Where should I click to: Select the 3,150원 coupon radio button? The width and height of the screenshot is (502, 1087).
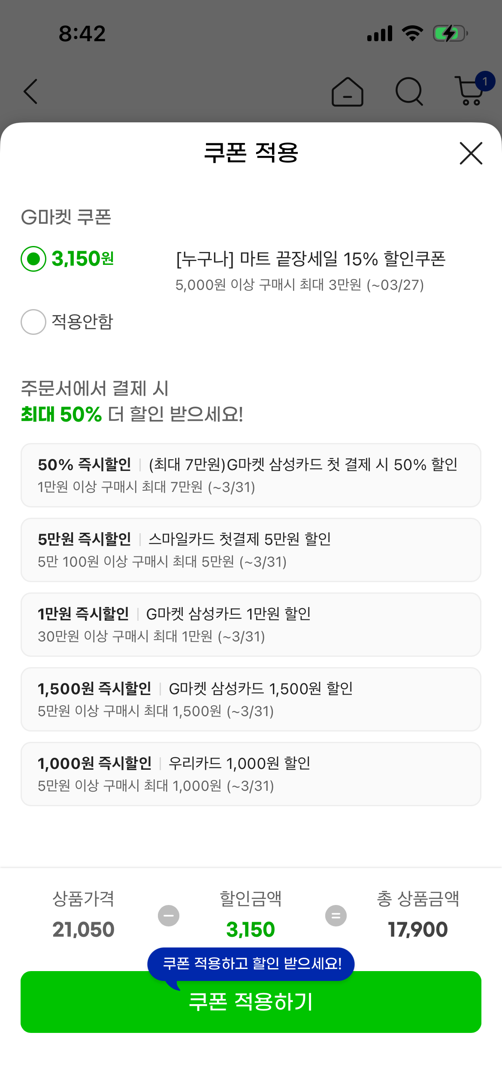tap(33, 259)
